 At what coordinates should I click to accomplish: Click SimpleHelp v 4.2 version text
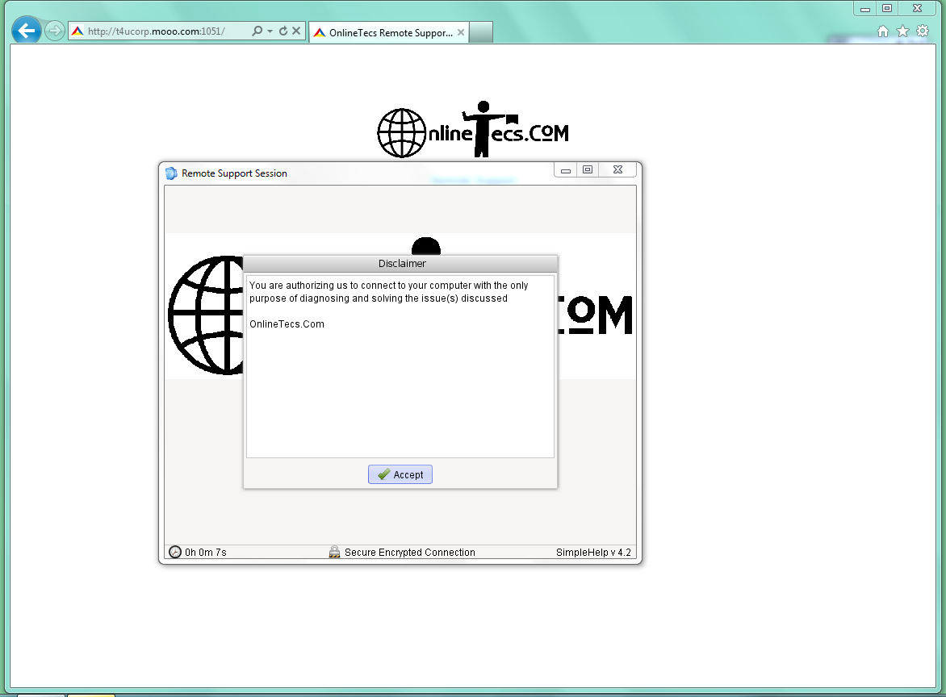point(593,553)
